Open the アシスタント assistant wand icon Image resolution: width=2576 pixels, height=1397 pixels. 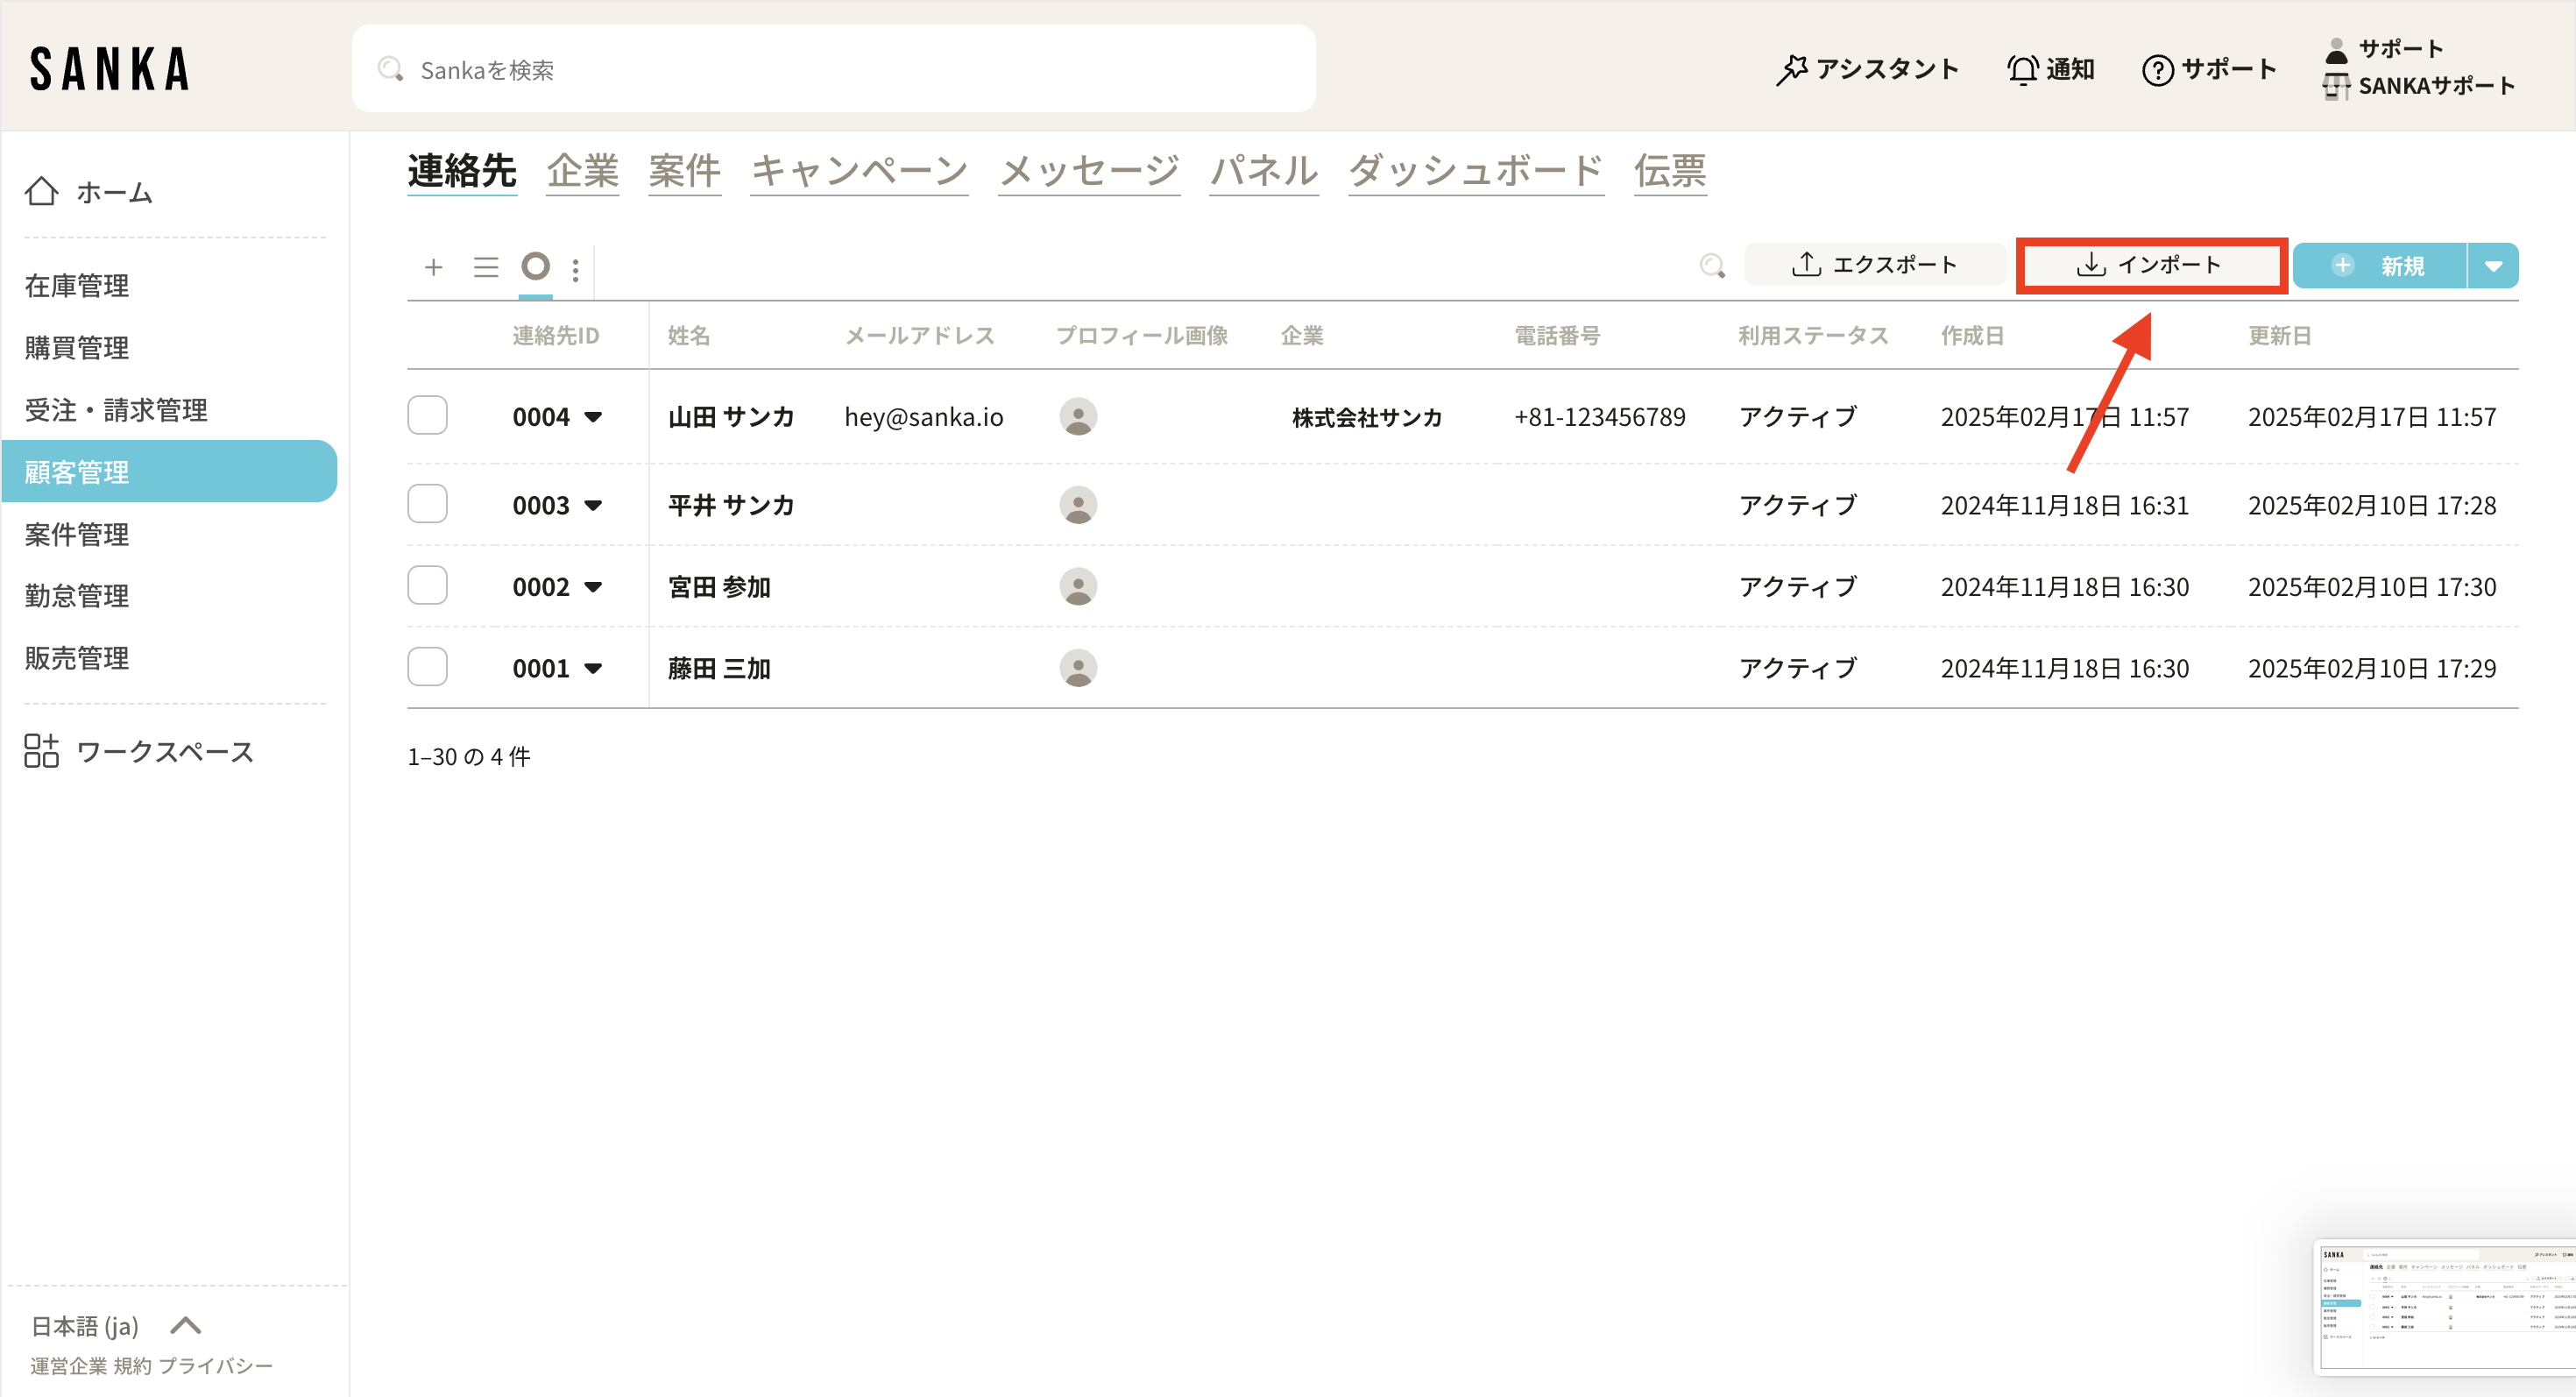pos(1791,70)
